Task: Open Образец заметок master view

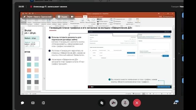Action: coord(65,22)
